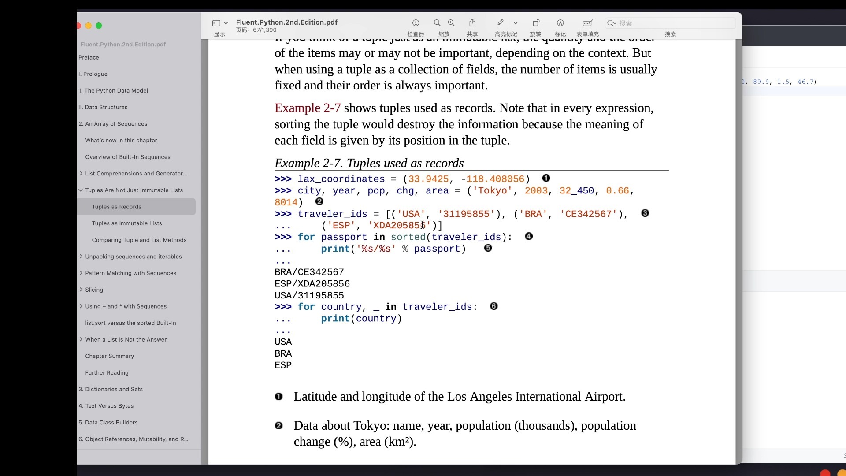Expand List Comprehensions and Generator section

click(x=81, y=174)
